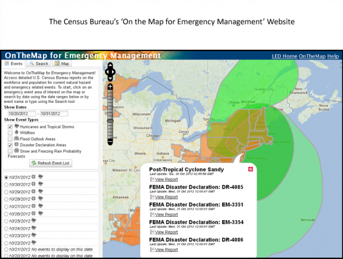Click disaster declaration icon next to 10/27/2012

coord(33,206)
